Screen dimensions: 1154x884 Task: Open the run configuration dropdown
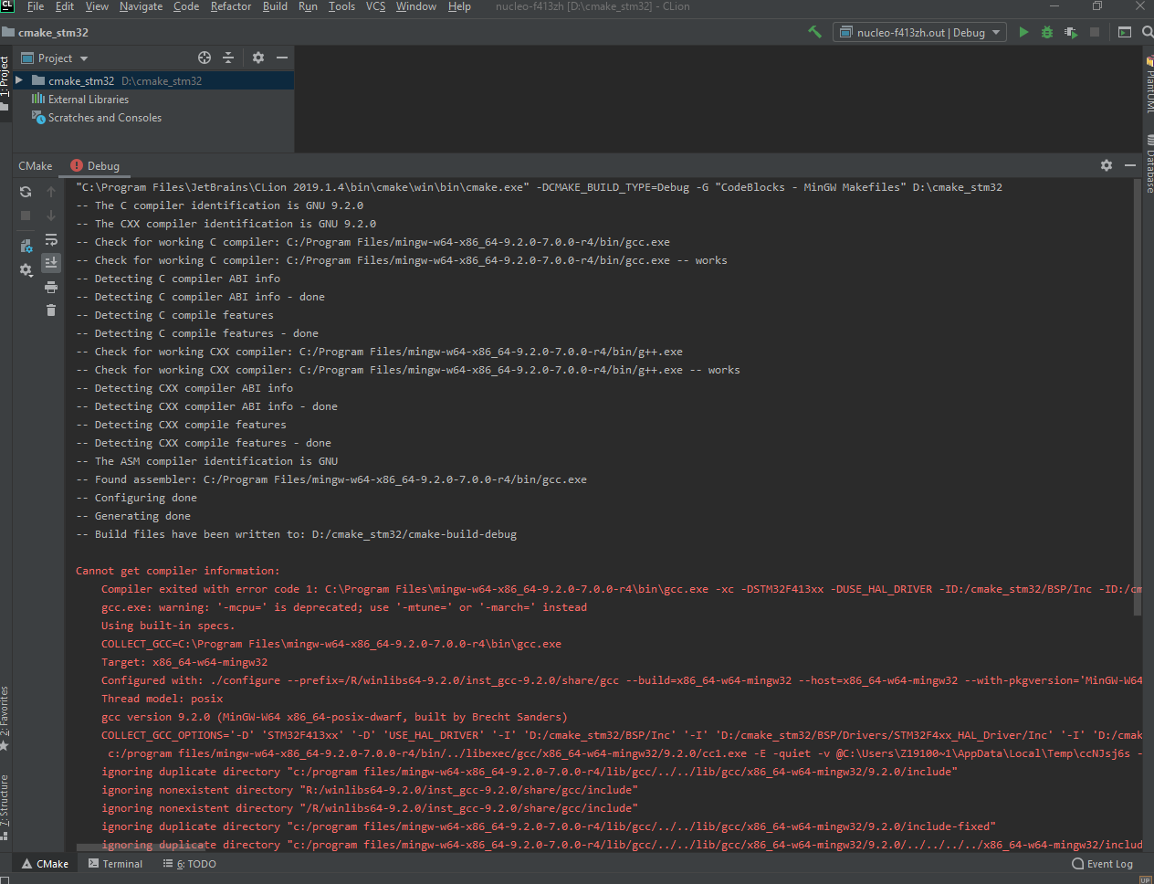tap(919, 33)
